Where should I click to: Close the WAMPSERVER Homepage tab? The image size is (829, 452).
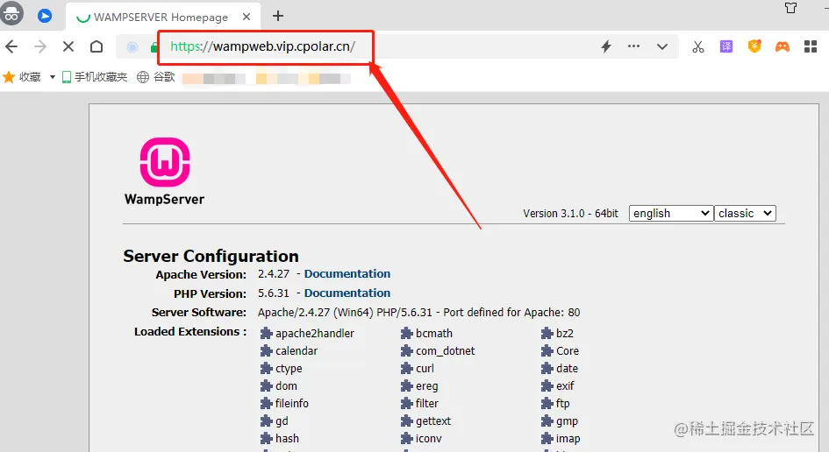pos(247,17)
